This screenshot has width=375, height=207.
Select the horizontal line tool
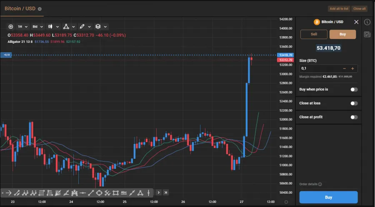tap(83, 193)
